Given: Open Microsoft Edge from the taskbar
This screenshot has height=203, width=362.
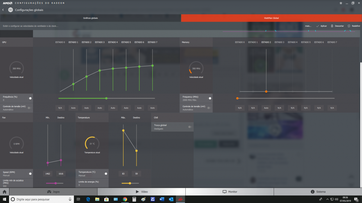Looking at the screenshot, I should pos(88,199).
